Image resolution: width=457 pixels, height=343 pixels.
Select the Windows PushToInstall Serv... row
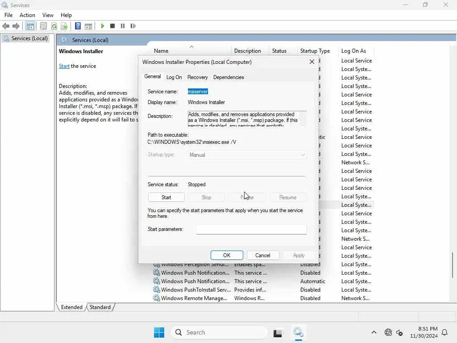(x=263, y=289)
